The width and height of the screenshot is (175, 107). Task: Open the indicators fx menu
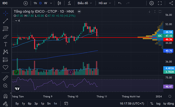click(x=69, y=3)
